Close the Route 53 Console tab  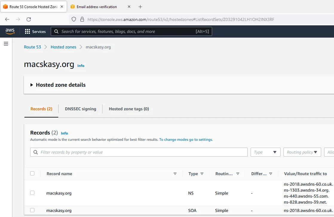[62, 7]
